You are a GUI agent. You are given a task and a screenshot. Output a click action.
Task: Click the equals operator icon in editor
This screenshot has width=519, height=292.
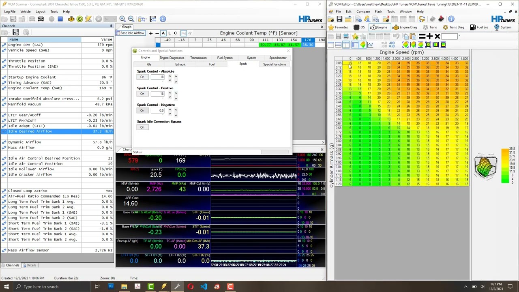[x=422, y=36]
